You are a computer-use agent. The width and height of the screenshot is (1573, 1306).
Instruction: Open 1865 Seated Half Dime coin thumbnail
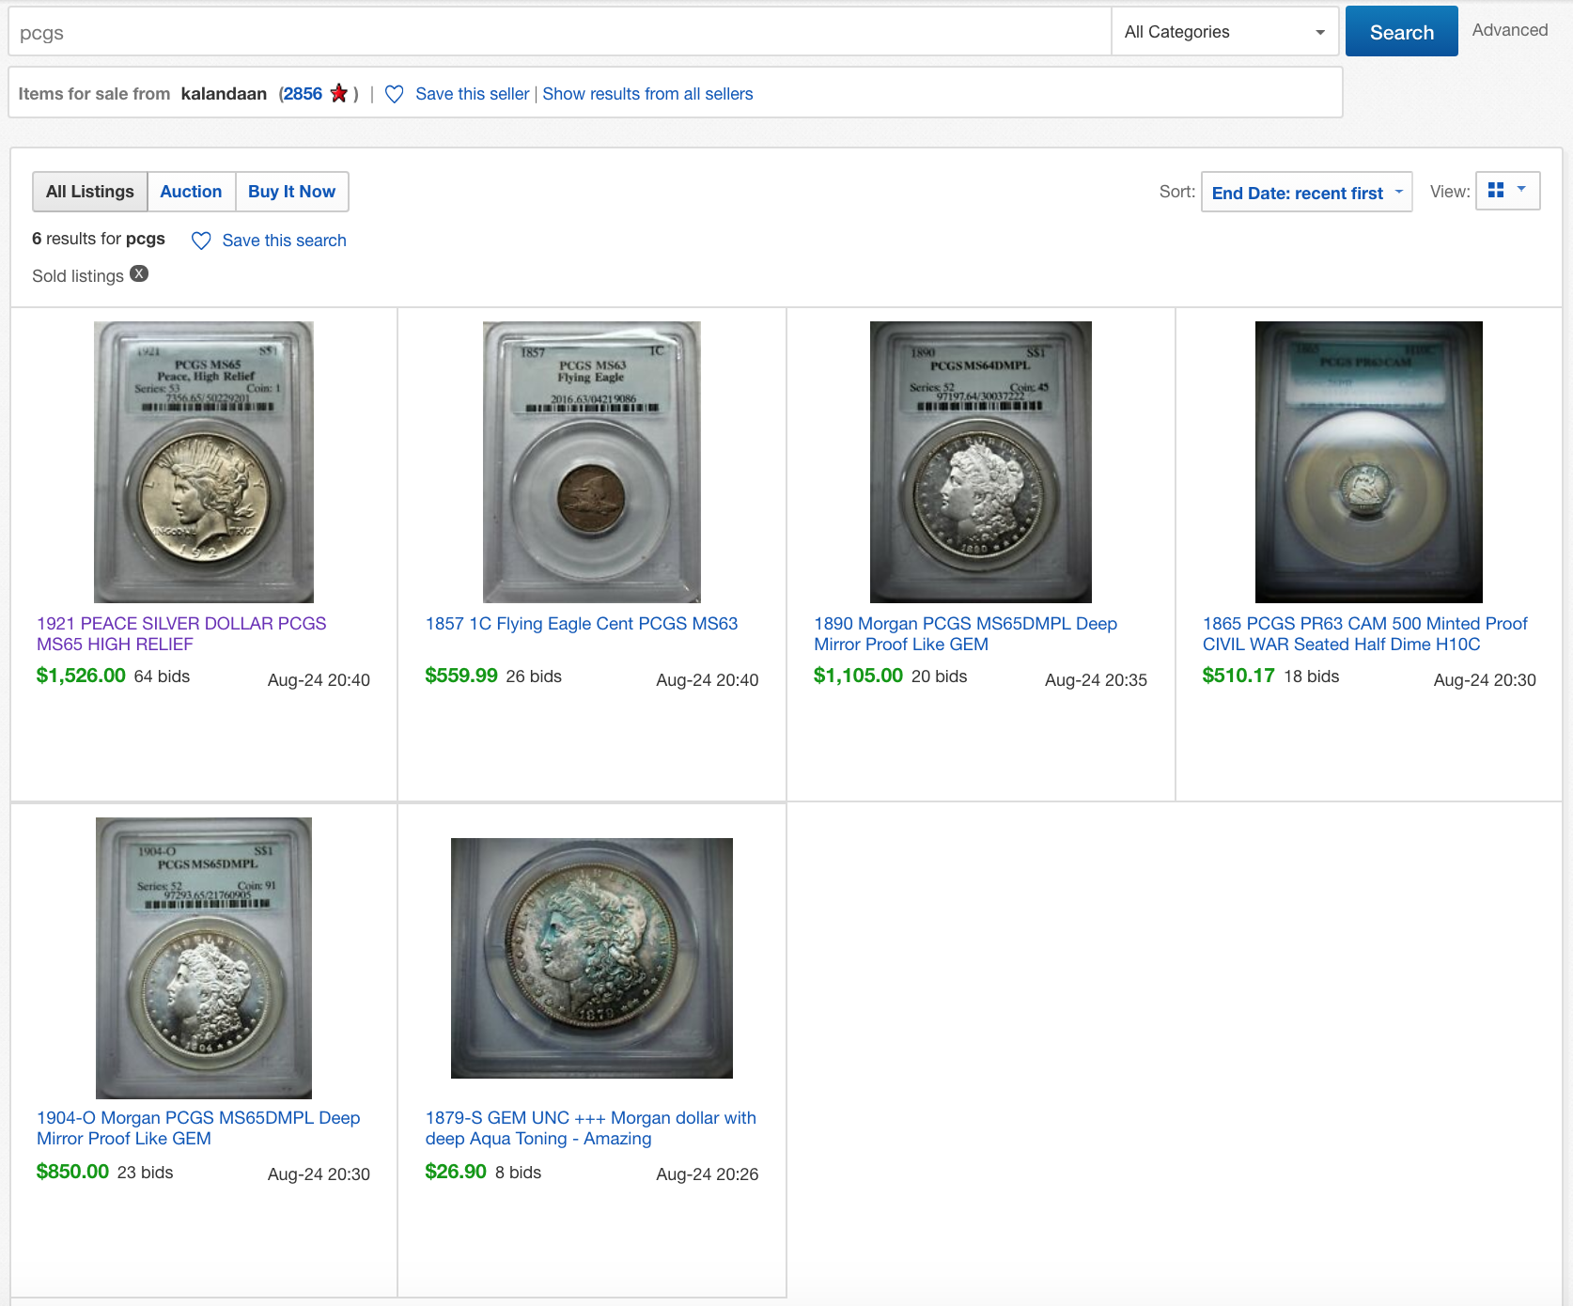click(x=1369, y=462)
